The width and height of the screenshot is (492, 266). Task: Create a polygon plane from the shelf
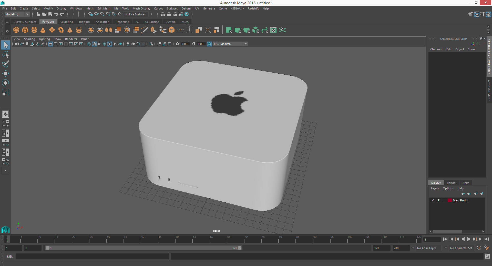pos(52,30)
